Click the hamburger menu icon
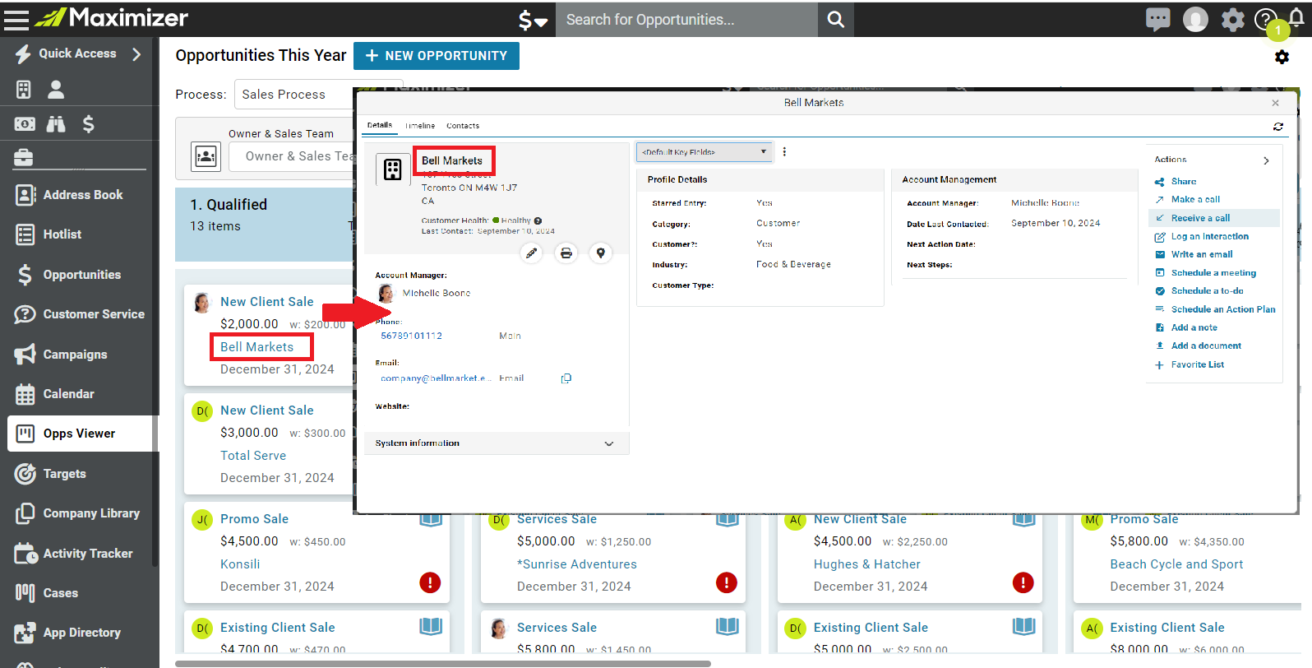The width and height of the screenshot is (1312, 668). 16,19
